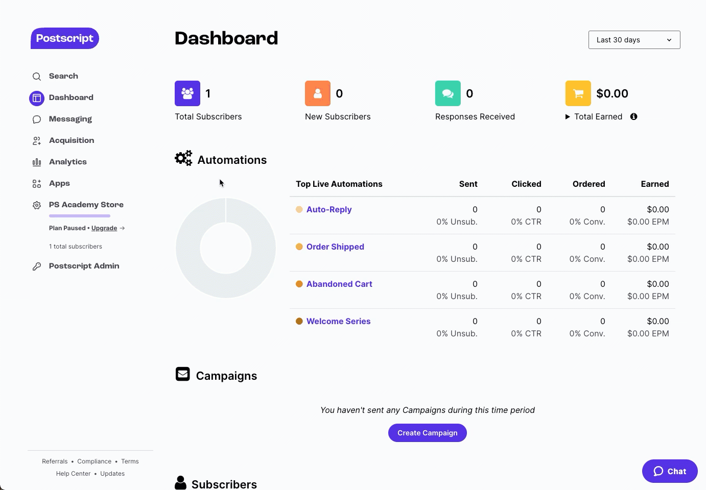Open the Apps section
The height and width of the screenshot is (490, 706).
(59, 183)
